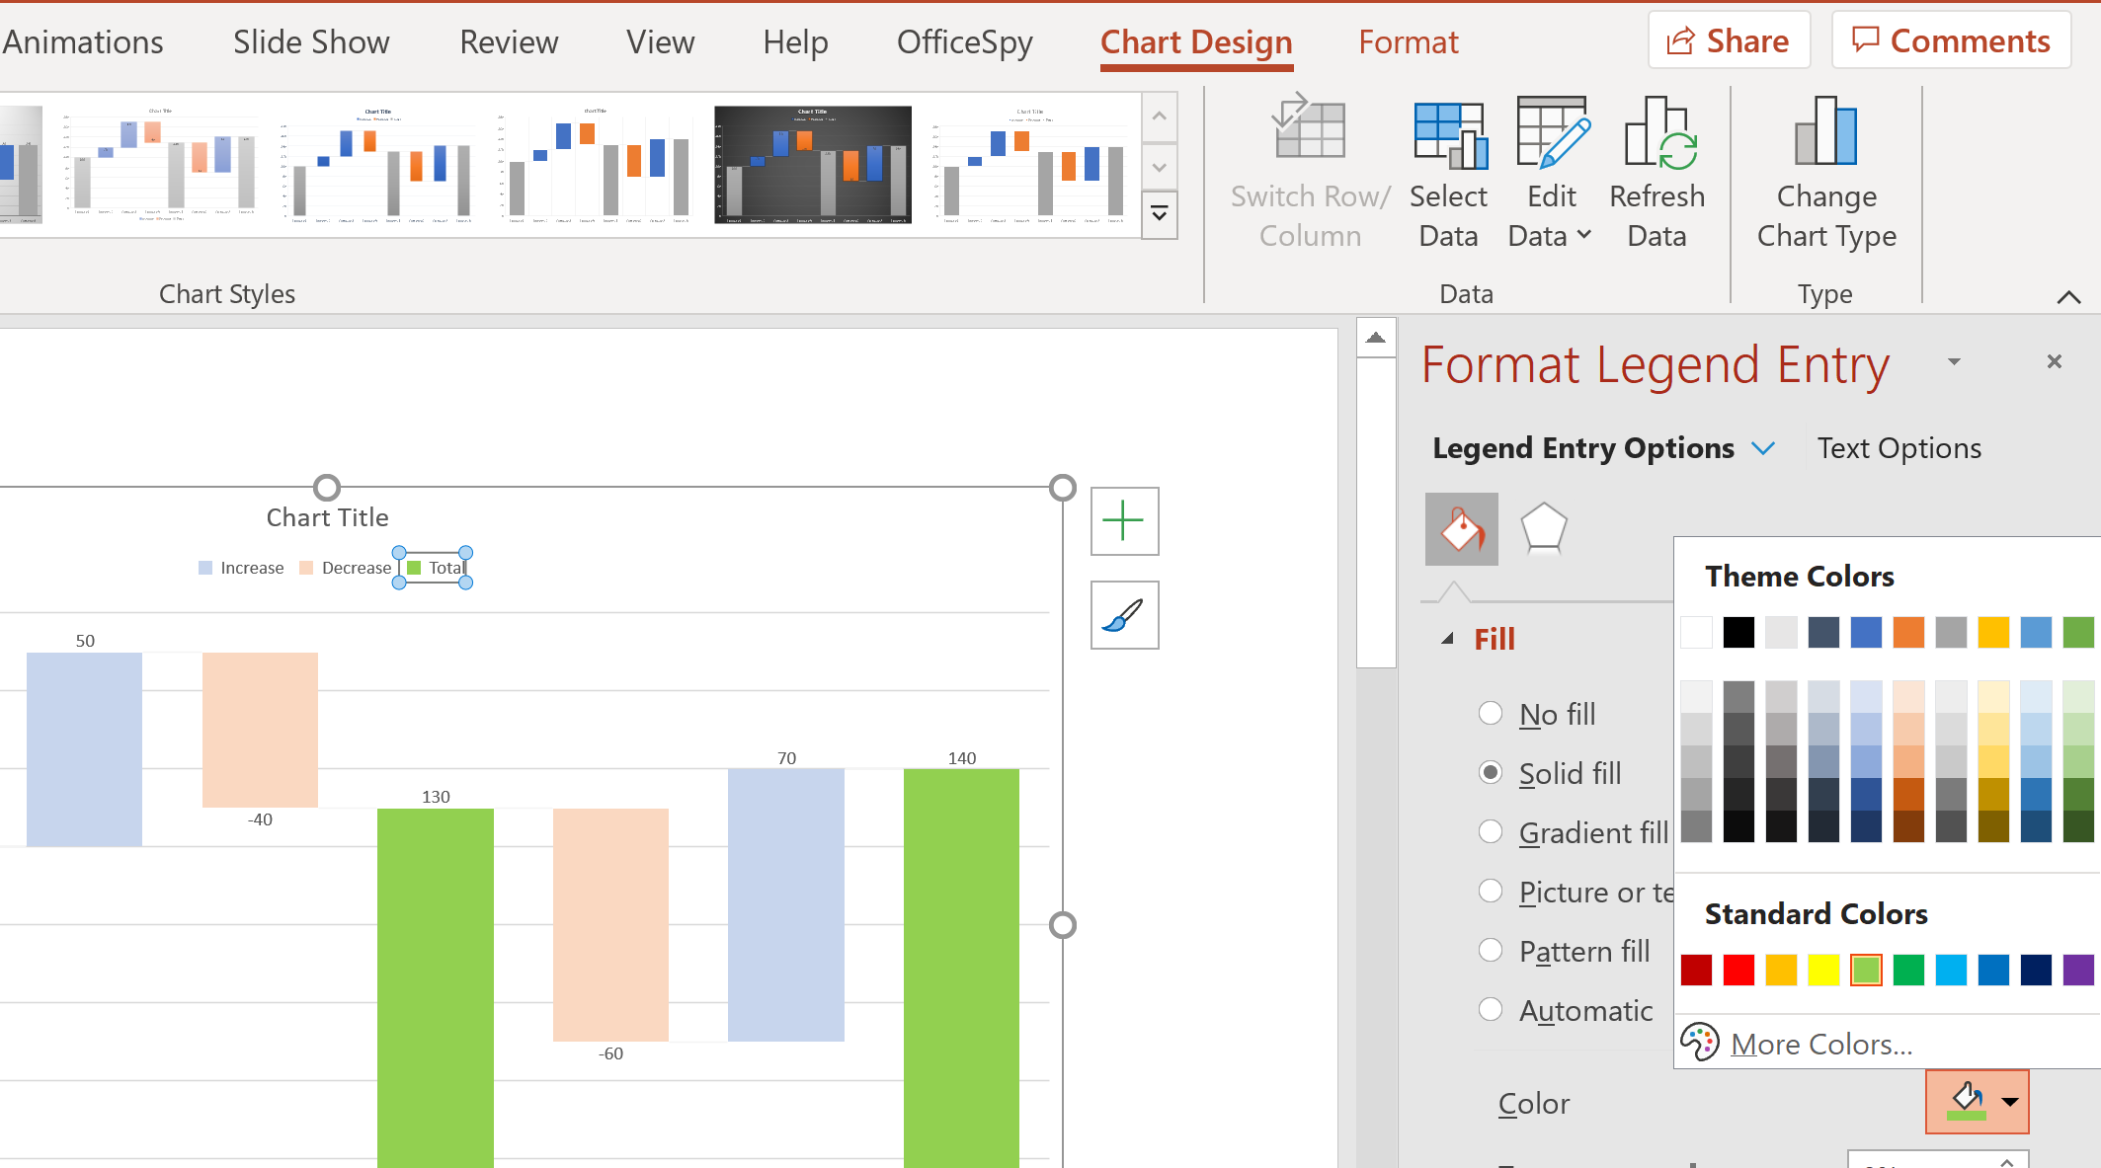Collapse the Fill section
2101x1168 pixels.
(x=1447, y=638)
